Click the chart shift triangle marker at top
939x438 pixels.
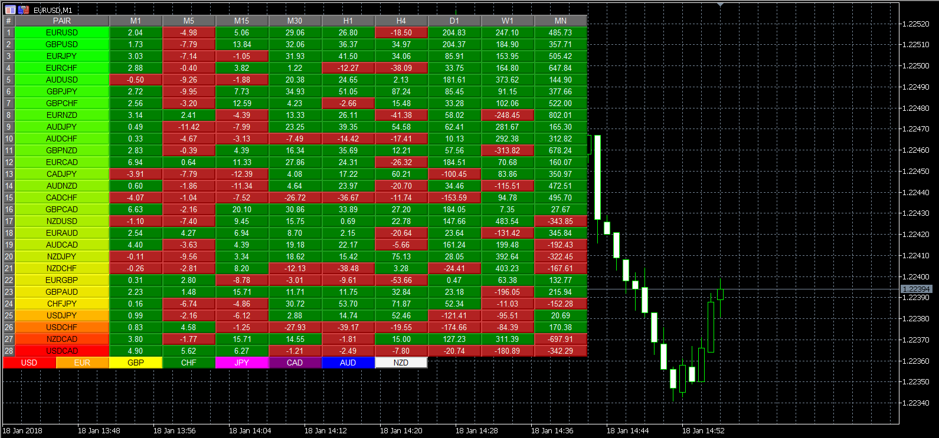point(720,5)
